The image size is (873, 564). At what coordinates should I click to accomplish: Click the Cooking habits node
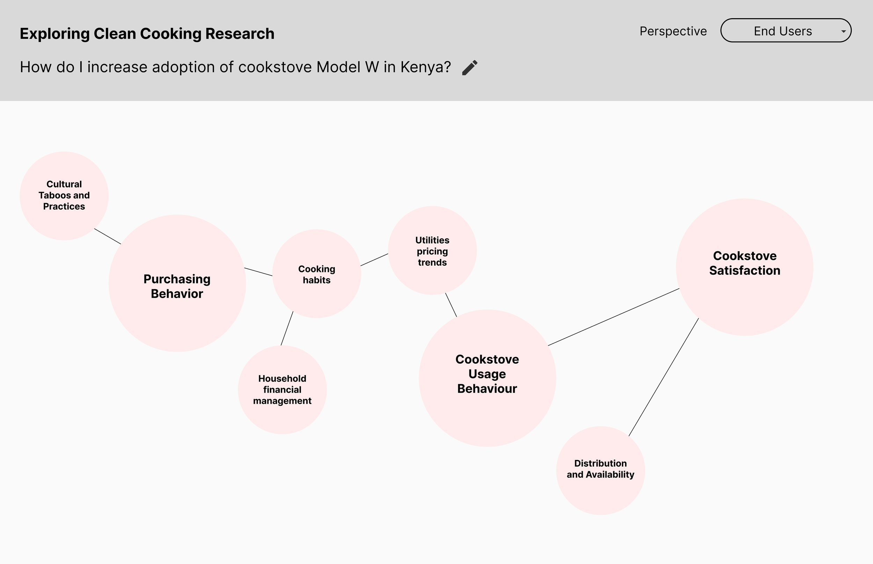(x=317, y=274)
